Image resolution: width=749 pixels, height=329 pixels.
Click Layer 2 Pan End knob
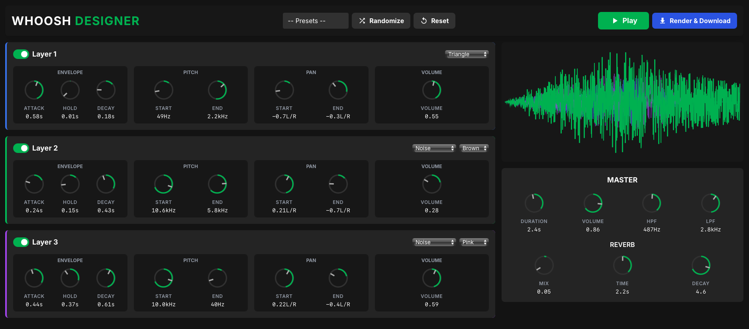(x=338, y=184)
